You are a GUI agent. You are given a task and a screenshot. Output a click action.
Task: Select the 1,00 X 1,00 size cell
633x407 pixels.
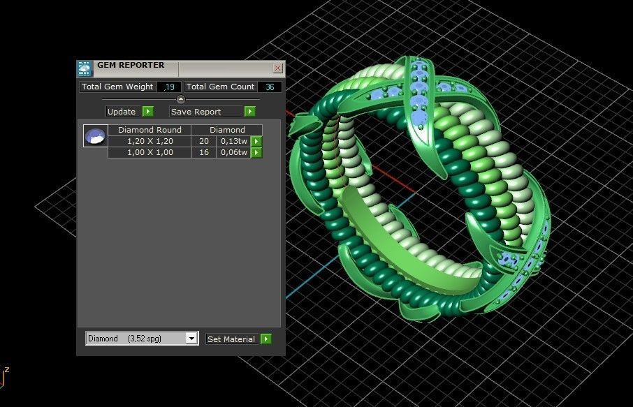click(150, 152)
